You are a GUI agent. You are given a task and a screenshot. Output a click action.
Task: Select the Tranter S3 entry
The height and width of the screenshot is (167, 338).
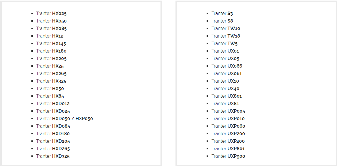(222, 13)
